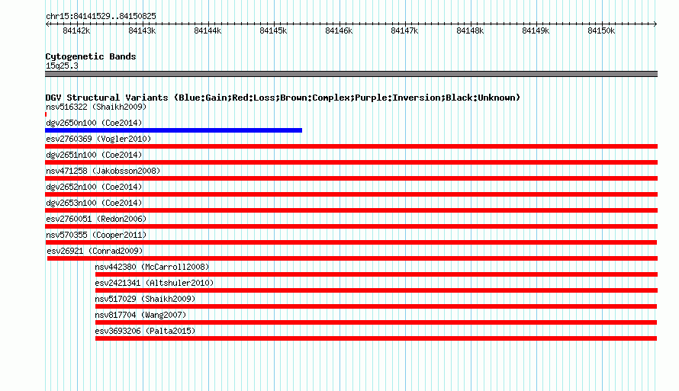Image resolution: width=679 pixels, height=391 pixels.
Task: Click the red bar under dgv2652n100
Action: 351,194
